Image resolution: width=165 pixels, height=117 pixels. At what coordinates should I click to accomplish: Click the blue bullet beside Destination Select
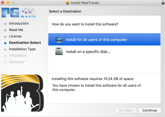click(5, 43)
